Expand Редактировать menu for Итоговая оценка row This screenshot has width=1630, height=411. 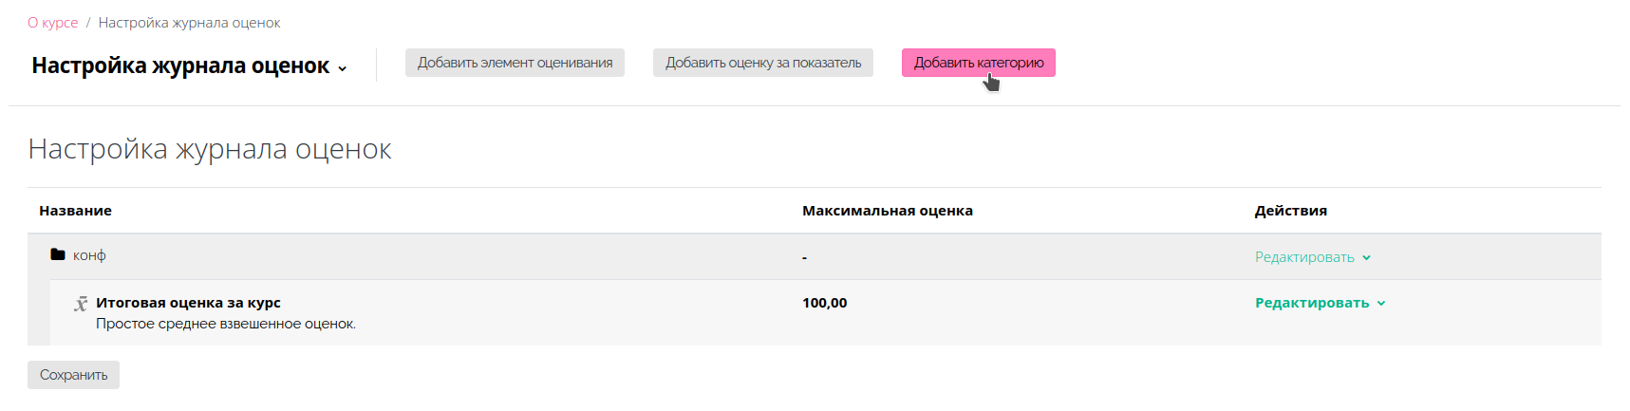(x=1321, y=303)
